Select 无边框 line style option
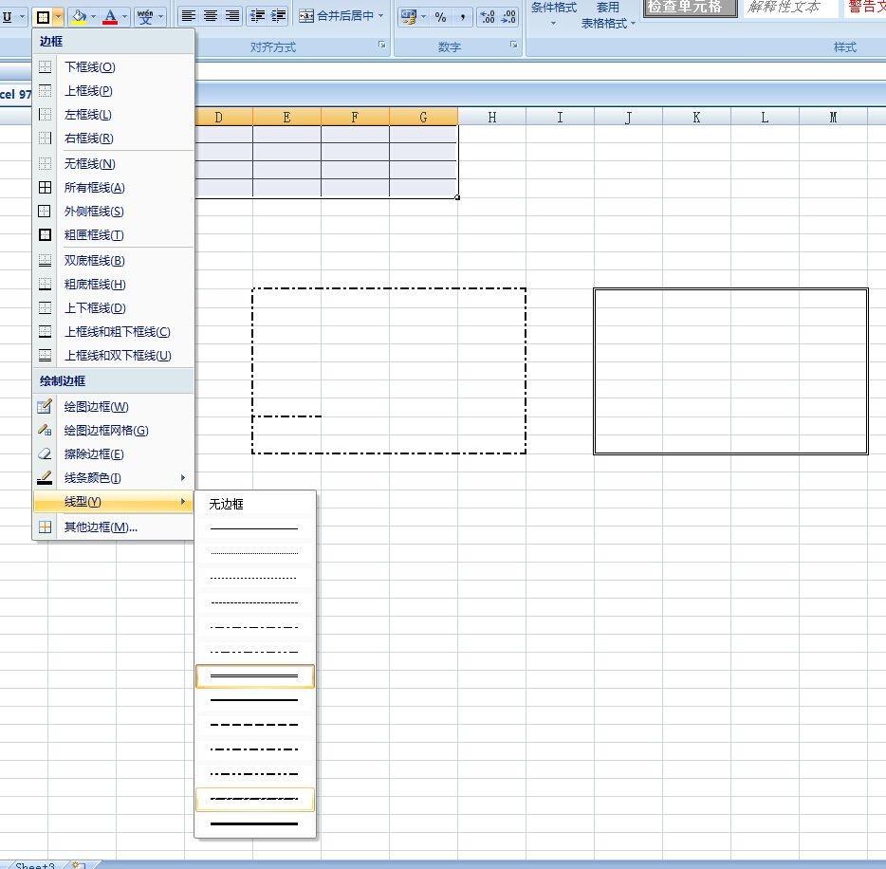The image size is (886, 869). pos(227,505)
